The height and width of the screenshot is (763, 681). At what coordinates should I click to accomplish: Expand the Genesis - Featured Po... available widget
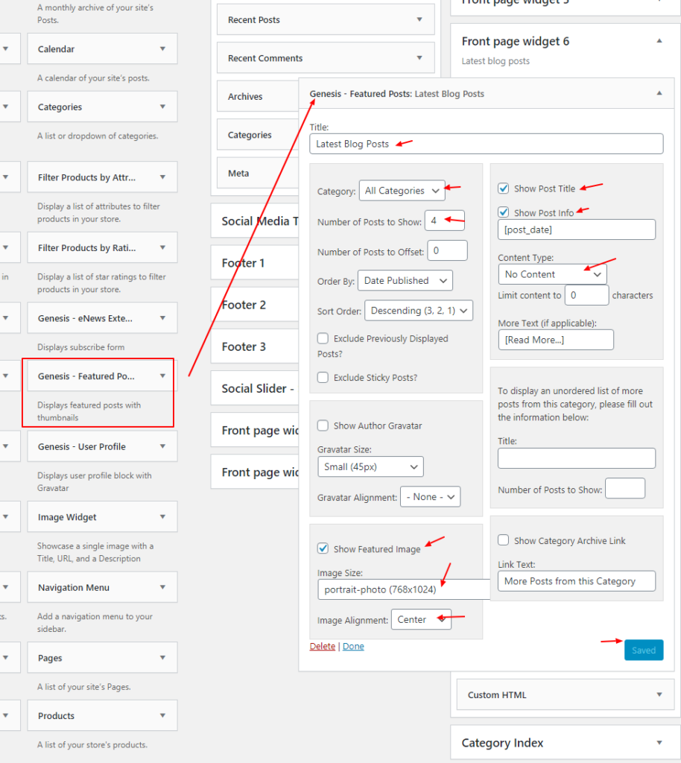click(x=162, y=376)
